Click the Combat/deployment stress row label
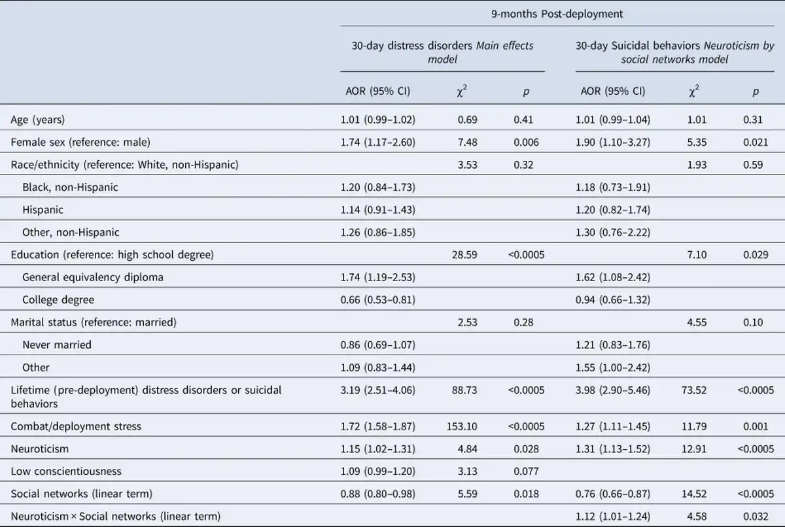785x527 pixels. (76, 426)
